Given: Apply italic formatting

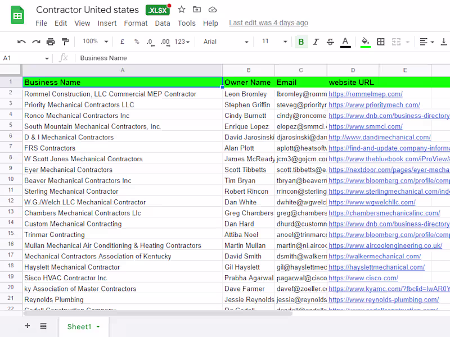Looking at the screenshot, I should [x=315, y=42].
